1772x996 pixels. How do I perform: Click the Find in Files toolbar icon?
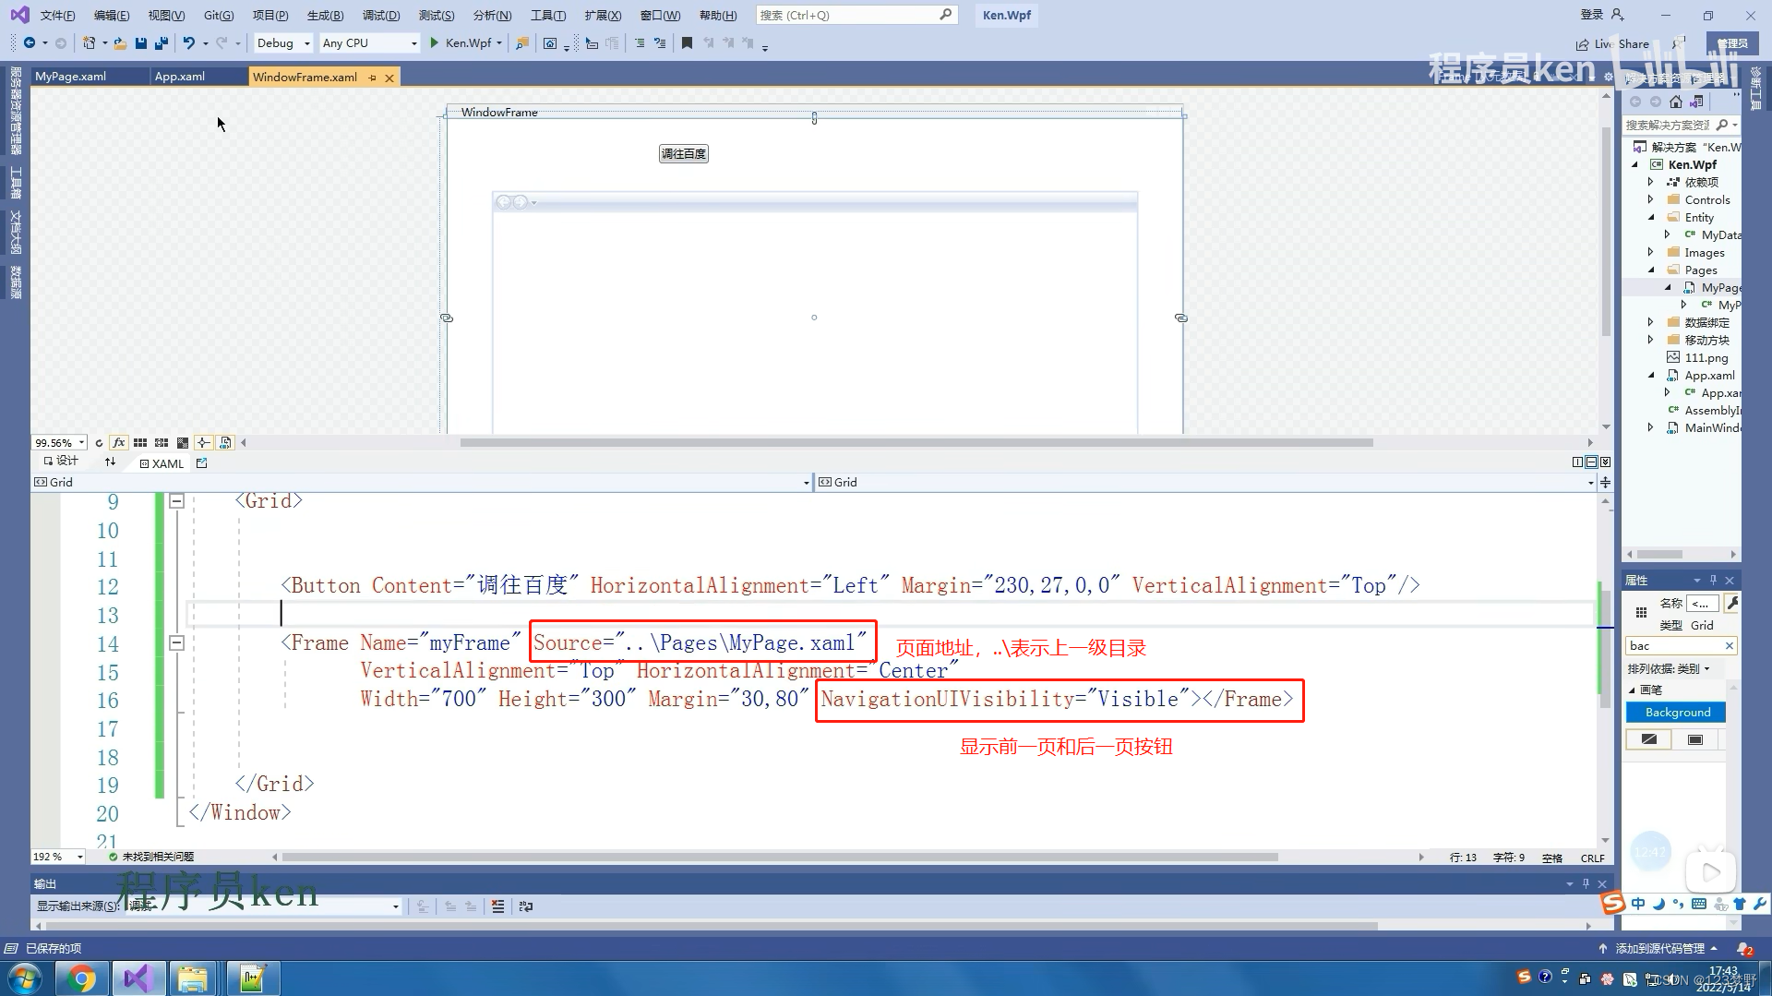click(x=522, y=43)
